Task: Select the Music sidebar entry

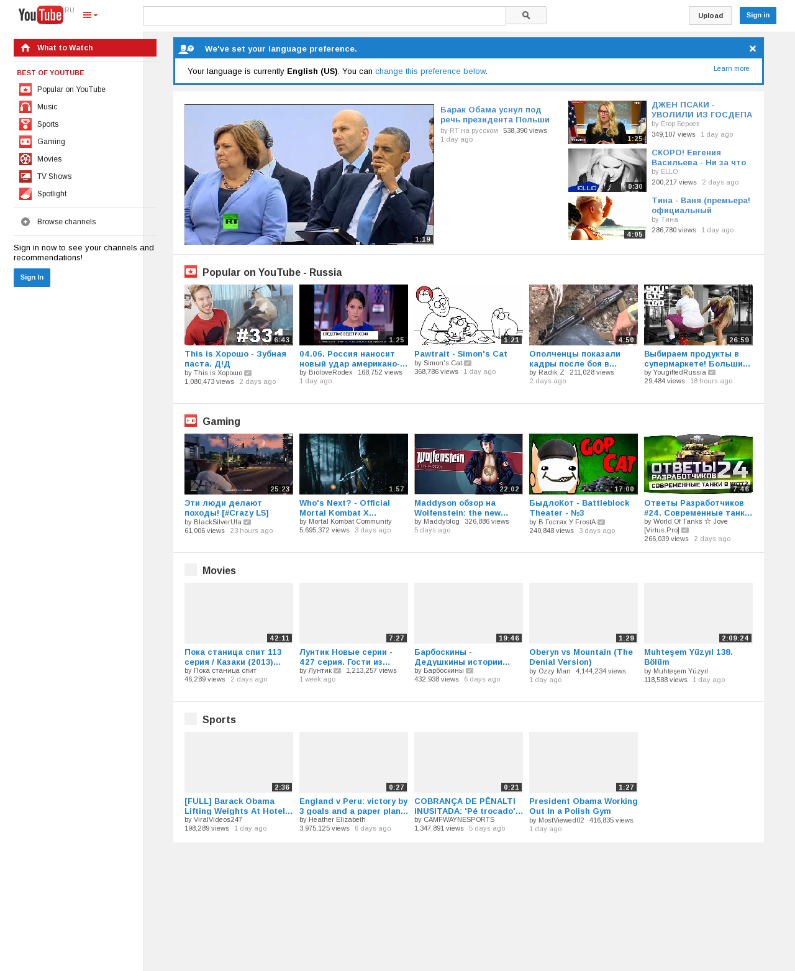Action: [85, 107]
